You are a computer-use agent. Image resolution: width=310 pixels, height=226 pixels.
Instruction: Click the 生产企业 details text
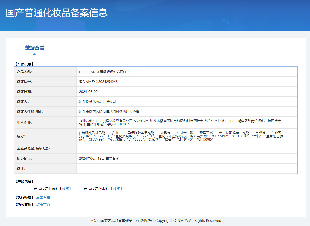(180, 122)
